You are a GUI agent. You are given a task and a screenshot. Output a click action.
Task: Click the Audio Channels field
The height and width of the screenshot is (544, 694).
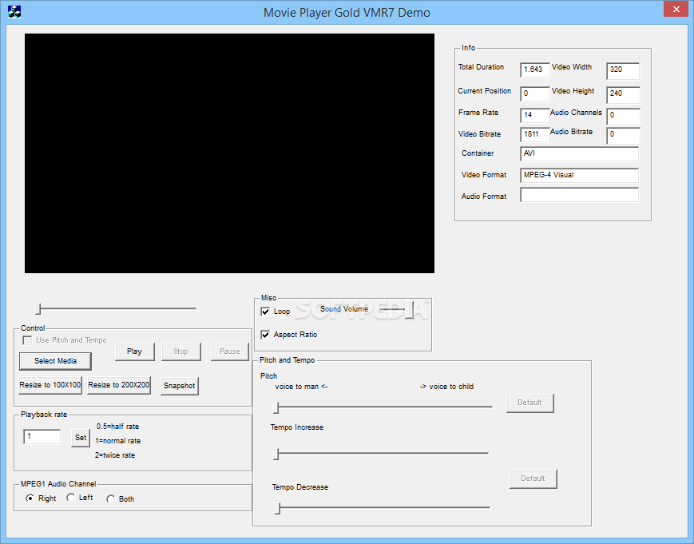coord(623,117)
